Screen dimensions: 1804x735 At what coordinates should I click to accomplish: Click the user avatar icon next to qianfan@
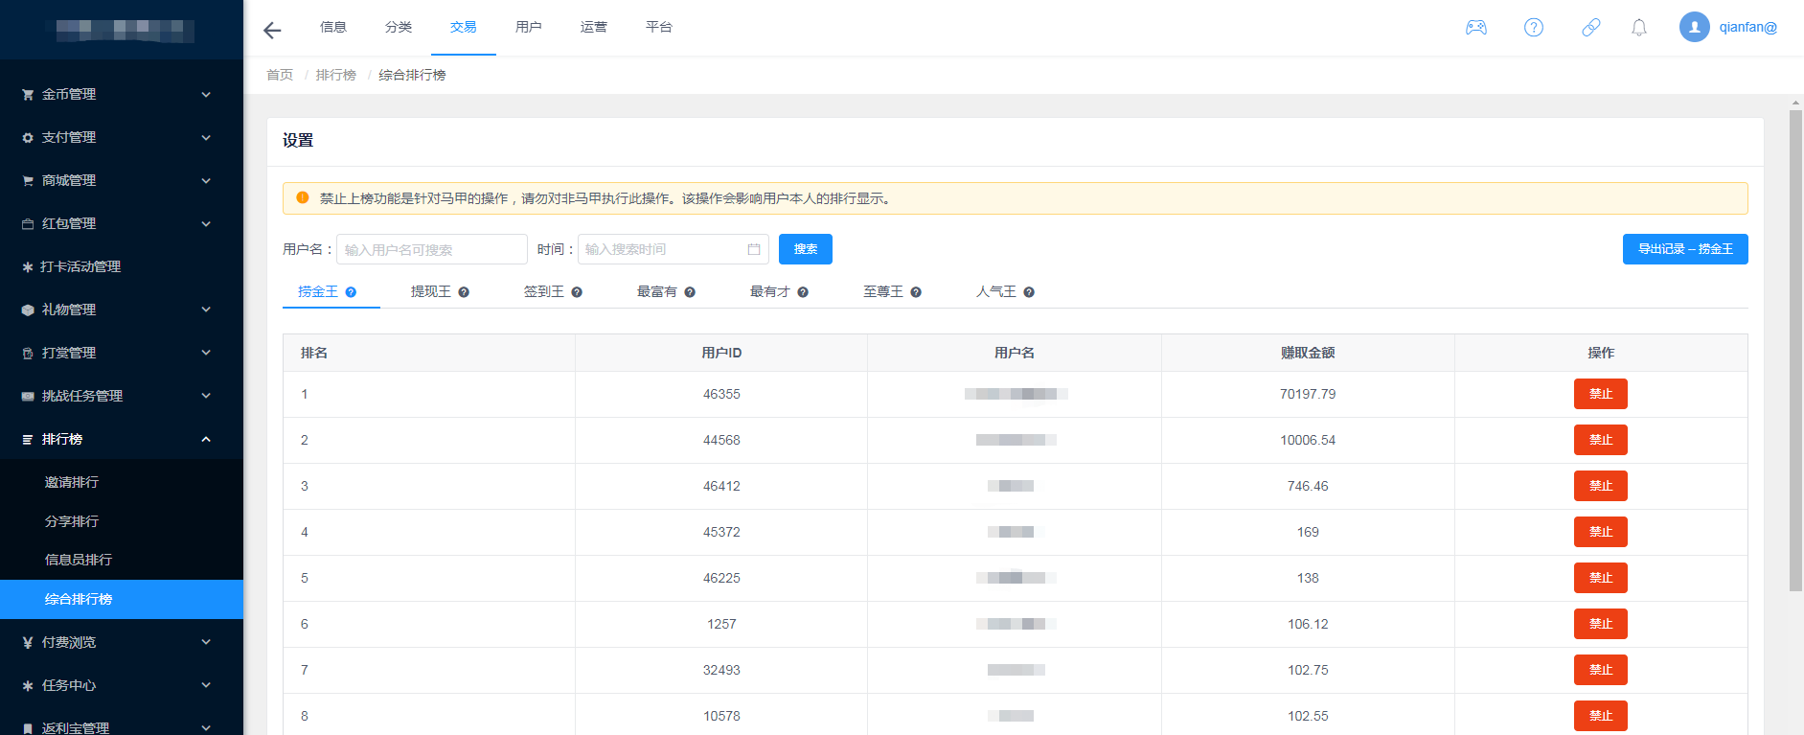tap(1694, 27)
